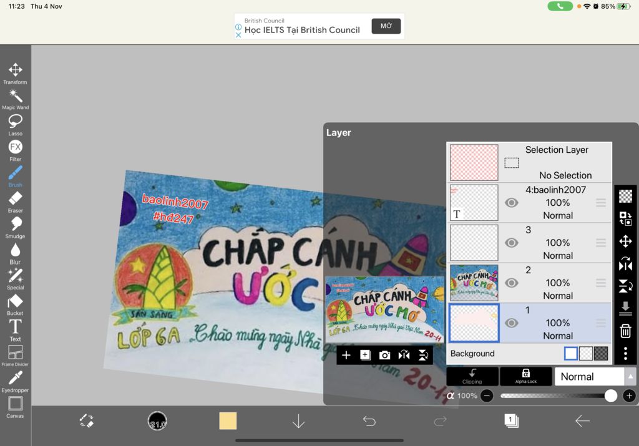The height and width of the screenshot is (446, 639).
Task: Delete the layer with the trash icon
Action: click(625, 331)
